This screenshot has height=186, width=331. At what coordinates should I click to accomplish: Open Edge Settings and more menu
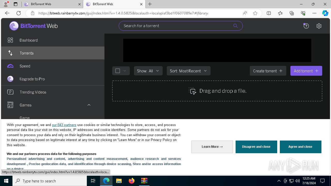coord(314,13)
